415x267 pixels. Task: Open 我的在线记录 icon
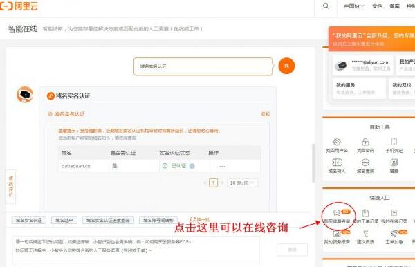point(394,213)
